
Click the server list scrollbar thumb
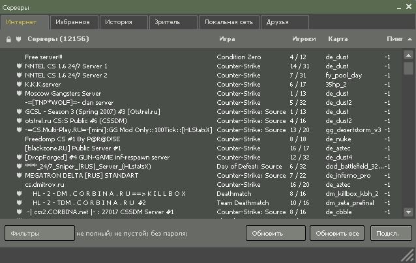pos(408,68)
